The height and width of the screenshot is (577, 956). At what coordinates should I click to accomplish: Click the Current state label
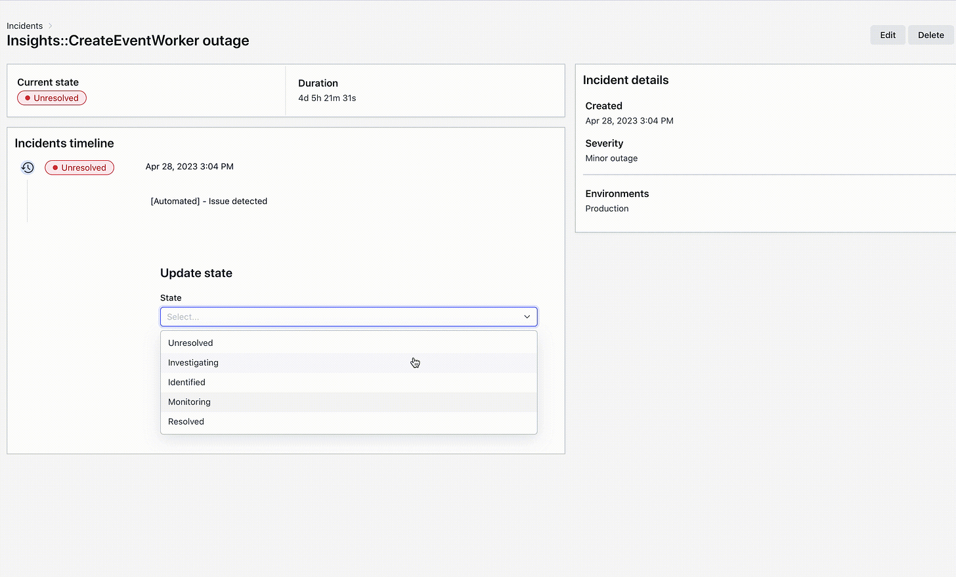tap(48, 83)
